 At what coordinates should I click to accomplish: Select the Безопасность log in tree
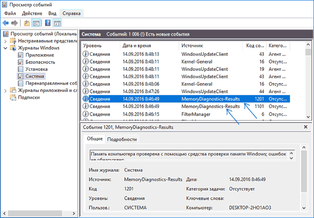click(x=40, y=62)
